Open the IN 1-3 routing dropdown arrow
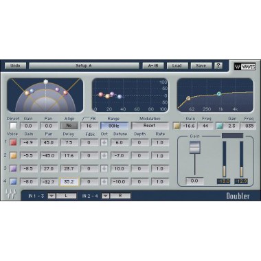Viewport: 261px width, 261px height. coord(52,196)
